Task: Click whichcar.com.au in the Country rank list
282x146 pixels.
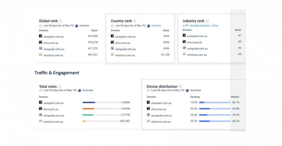Action: pos(125,55)
